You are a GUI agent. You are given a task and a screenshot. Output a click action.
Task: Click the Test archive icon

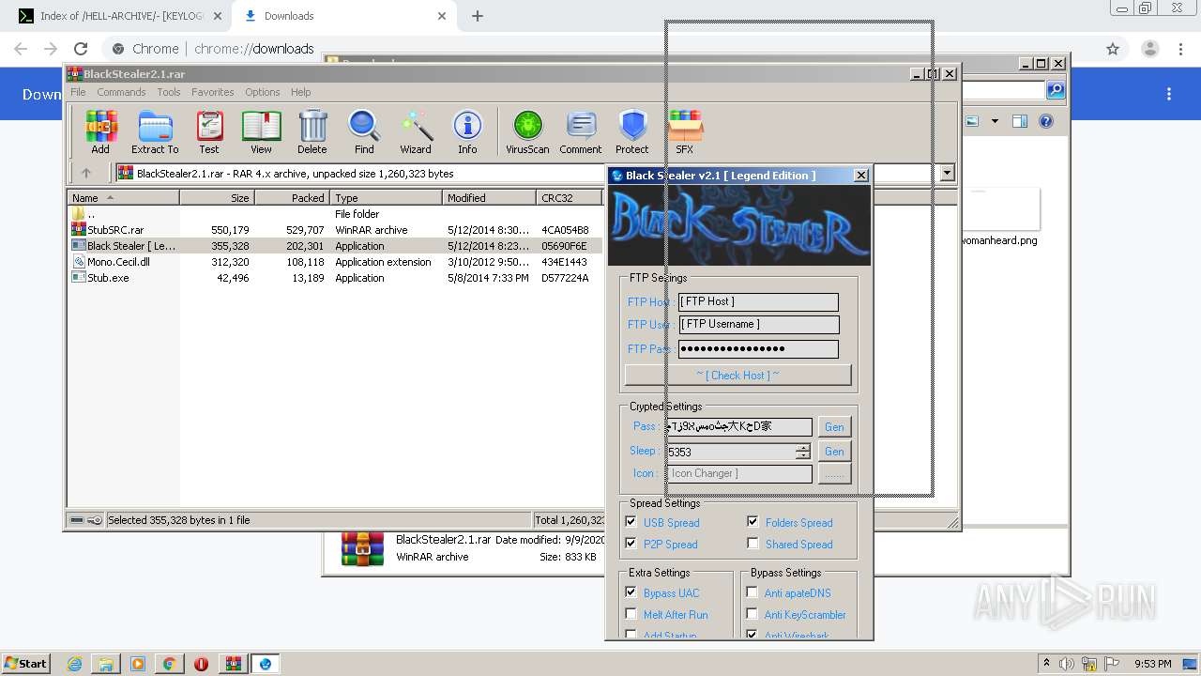pyautogui.click(x=209, y=131)
